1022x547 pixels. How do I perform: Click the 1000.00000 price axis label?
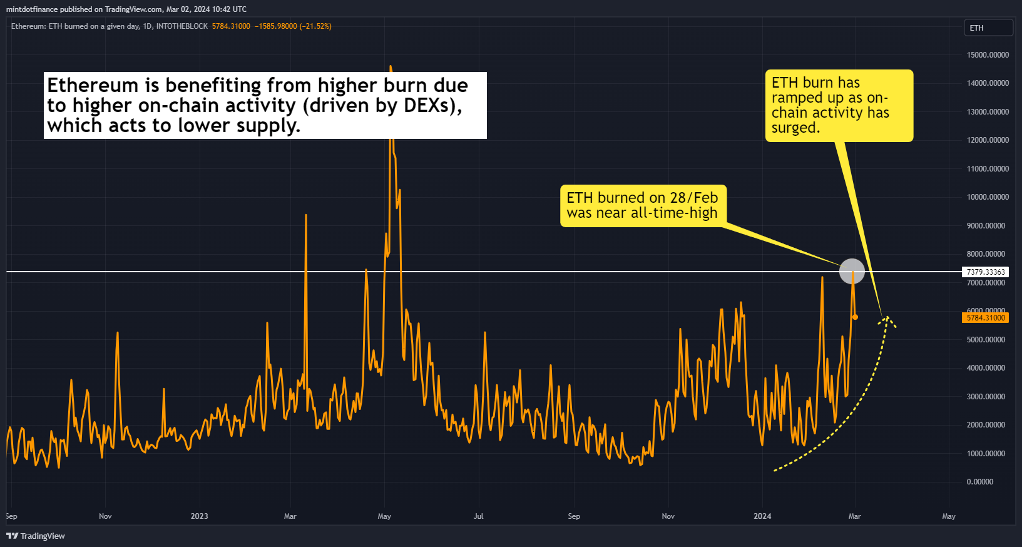(986, 454)
